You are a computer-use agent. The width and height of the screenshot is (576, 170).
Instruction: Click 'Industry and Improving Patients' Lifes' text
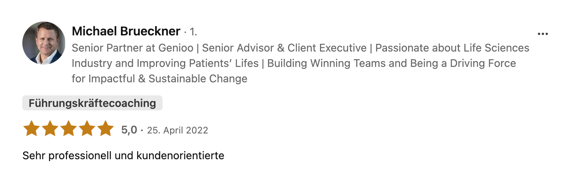165,63
